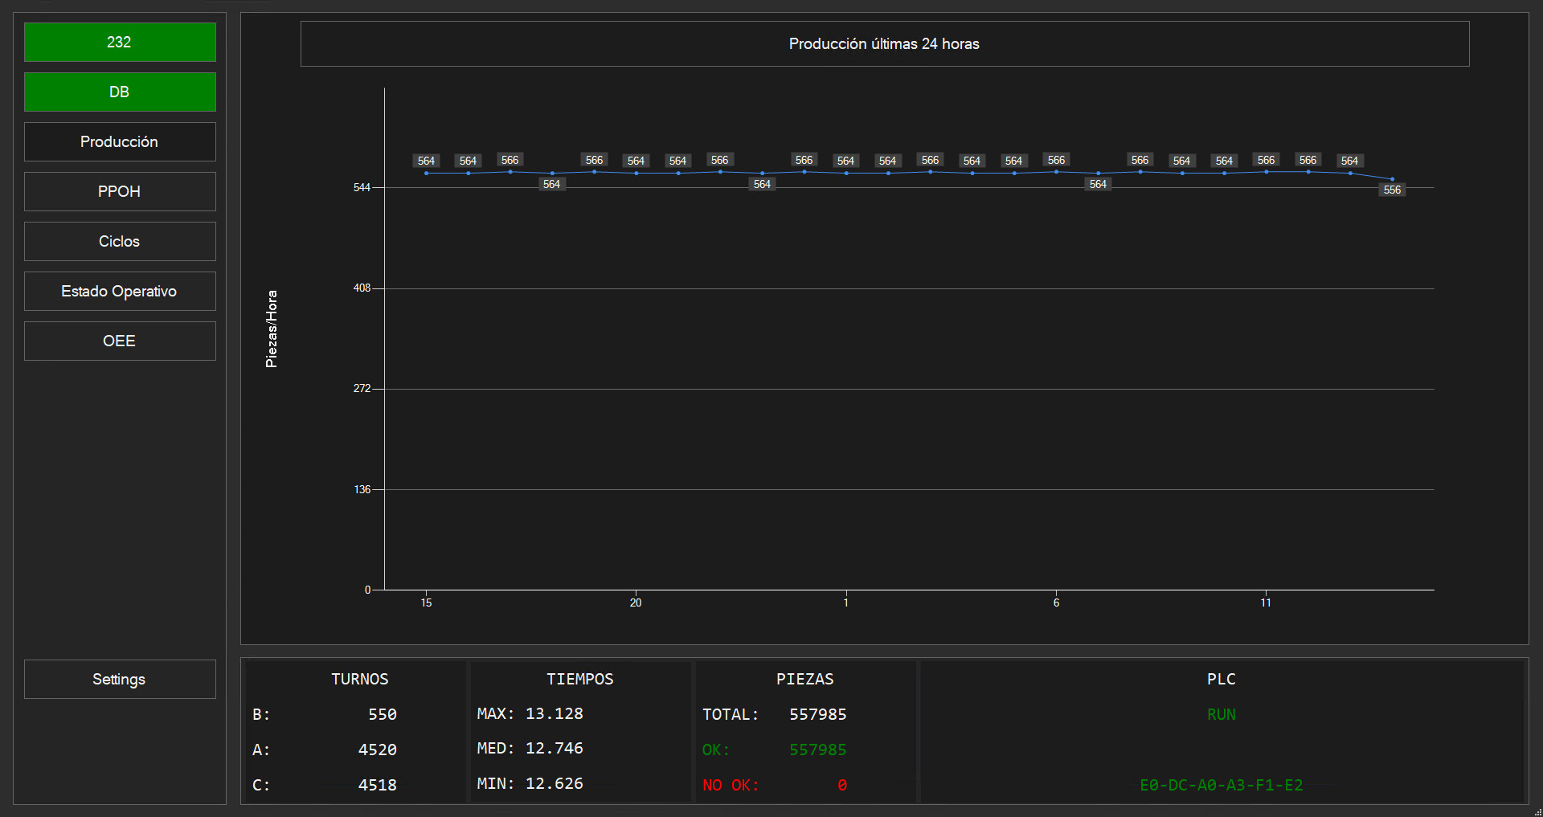This screenshot has height=817, width=1543.
Task: Toggle the green DB connection button
Action: point(120,92)
